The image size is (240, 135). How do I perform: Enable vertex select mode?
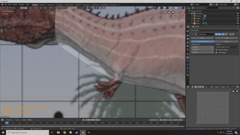tap(21, 8)
